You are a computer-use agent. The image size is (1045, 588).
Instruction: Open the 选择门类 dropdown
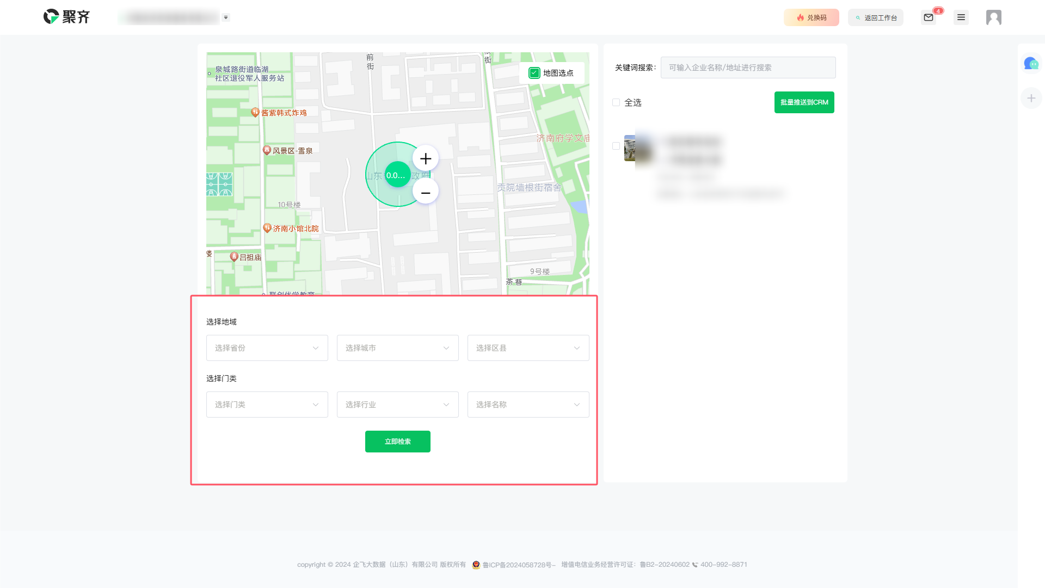[x=267, y=405]
